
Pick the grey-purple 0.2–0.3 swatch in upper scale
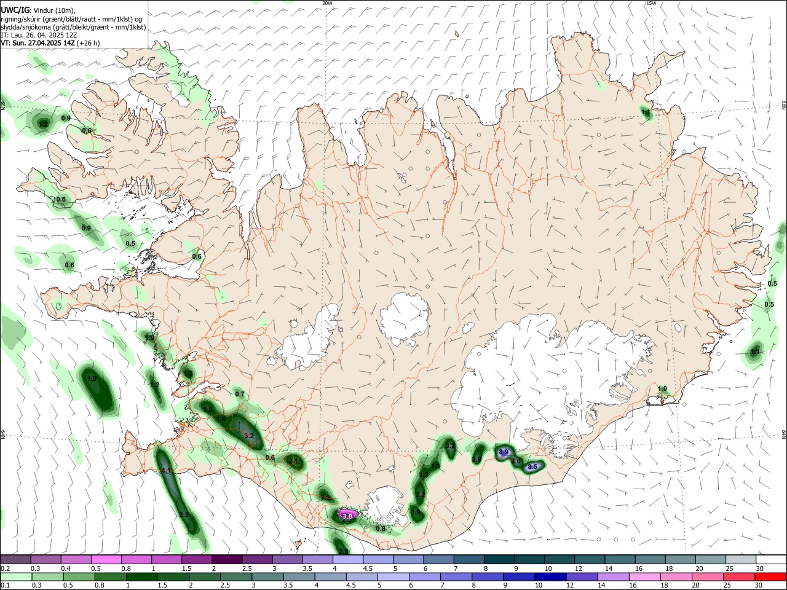(15, 559)
